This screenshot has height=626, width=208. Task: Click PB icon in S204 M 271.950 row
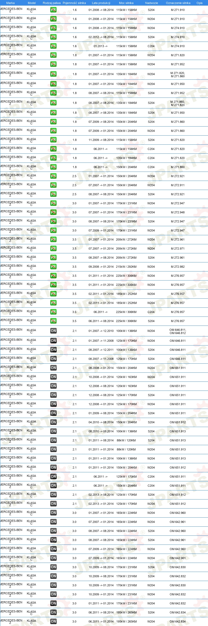point(53,113)
